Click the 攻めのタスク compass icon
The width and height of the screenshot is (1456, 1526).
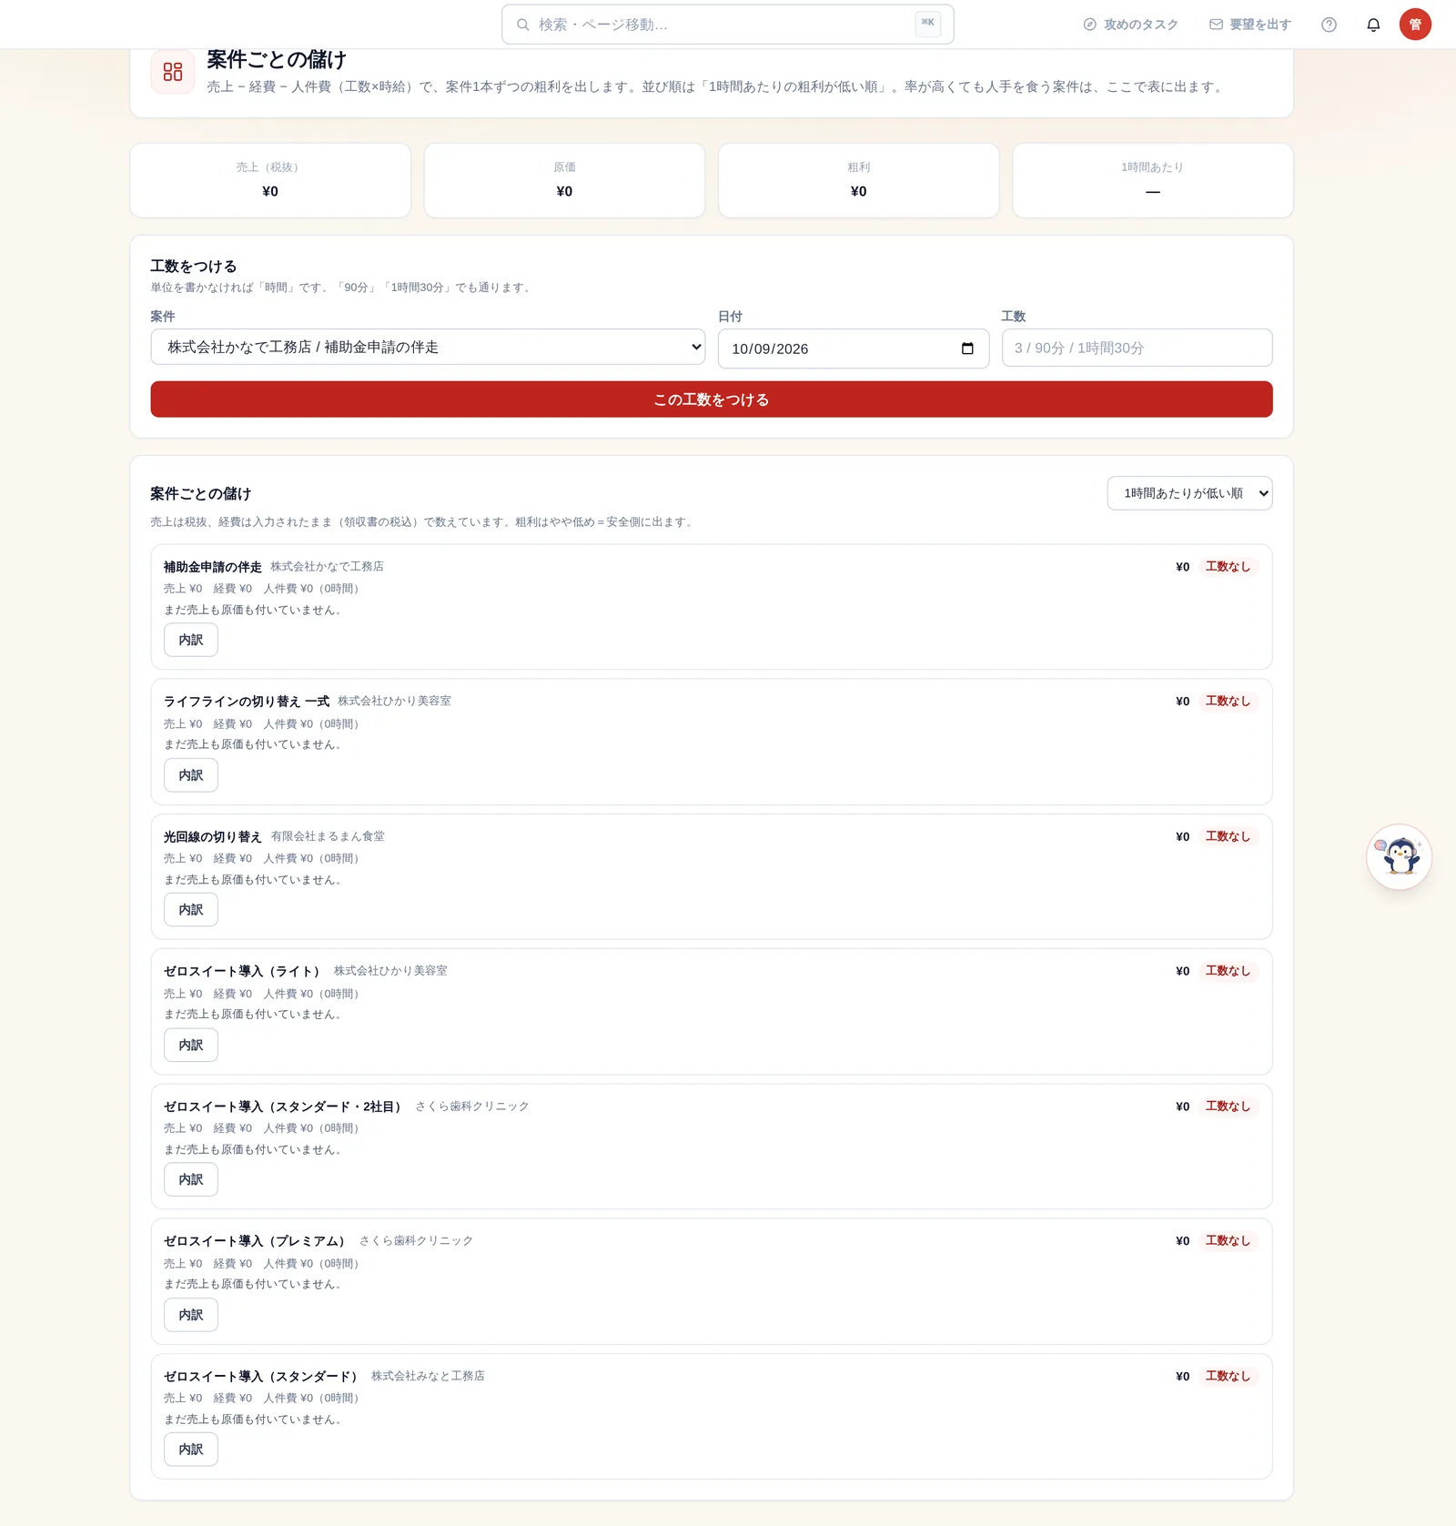pos(1089,25)
